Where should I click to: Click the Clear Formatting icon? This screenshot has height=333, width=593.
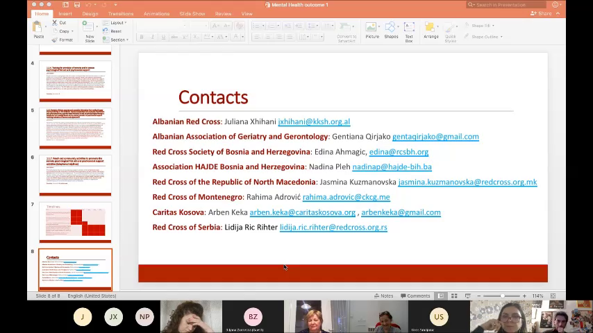(239, 26)
